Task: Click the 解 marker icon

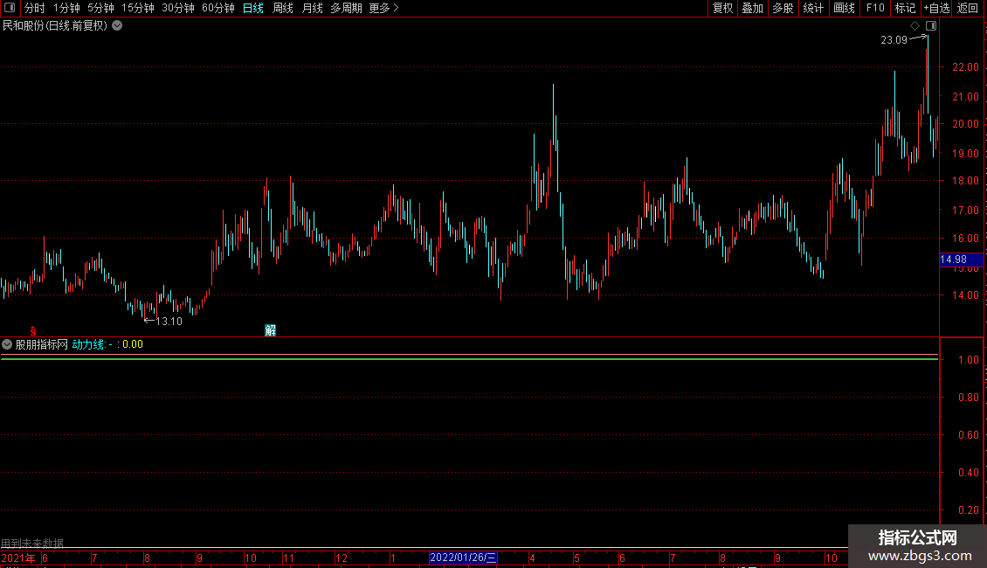Action: [270, 330]
